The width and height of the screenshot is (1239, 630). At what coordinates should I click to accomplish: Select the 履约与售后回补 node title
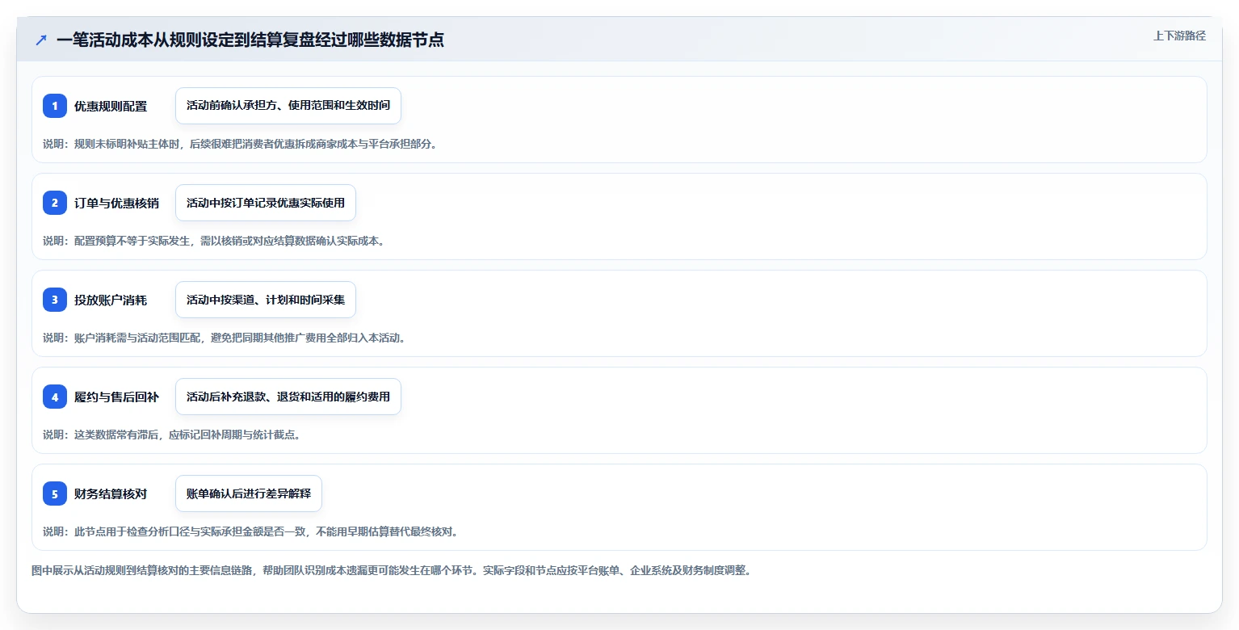point(116,397)
